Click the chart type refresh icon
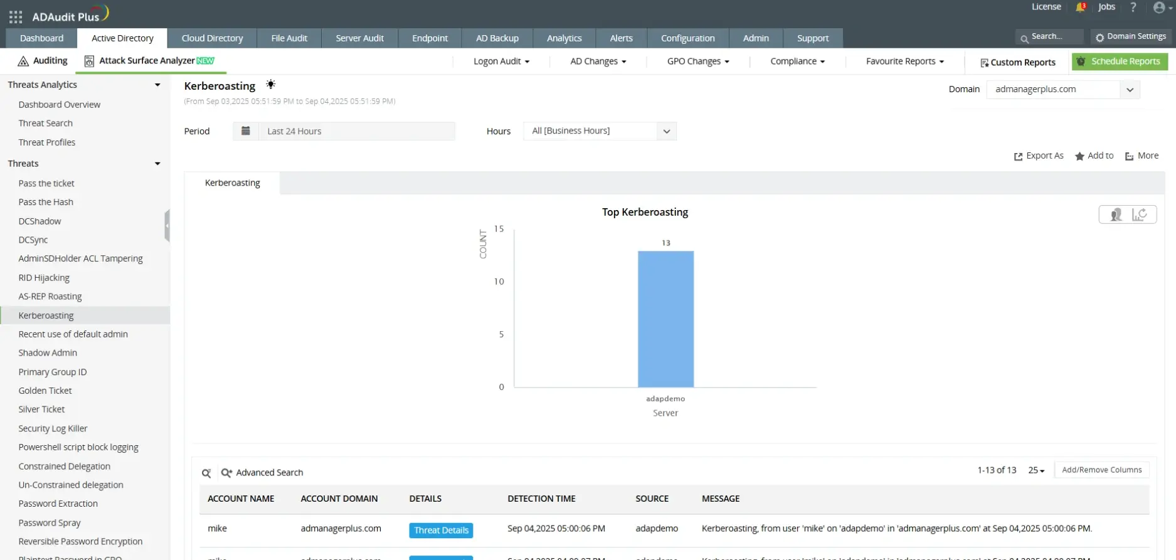The width and height of the screenshot is (1176, 560). tap(1140, 214)
